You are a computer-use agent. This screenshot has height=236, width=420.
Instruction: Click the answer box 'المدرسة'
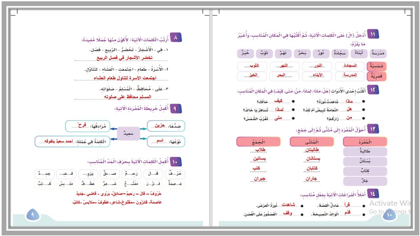point(350,76)
